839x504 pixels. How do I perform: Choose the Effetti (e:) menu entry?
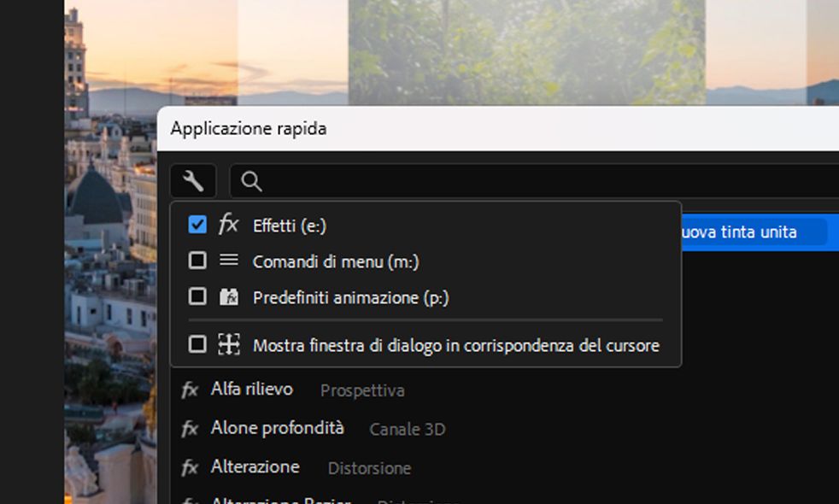click(x=289, y=226)
